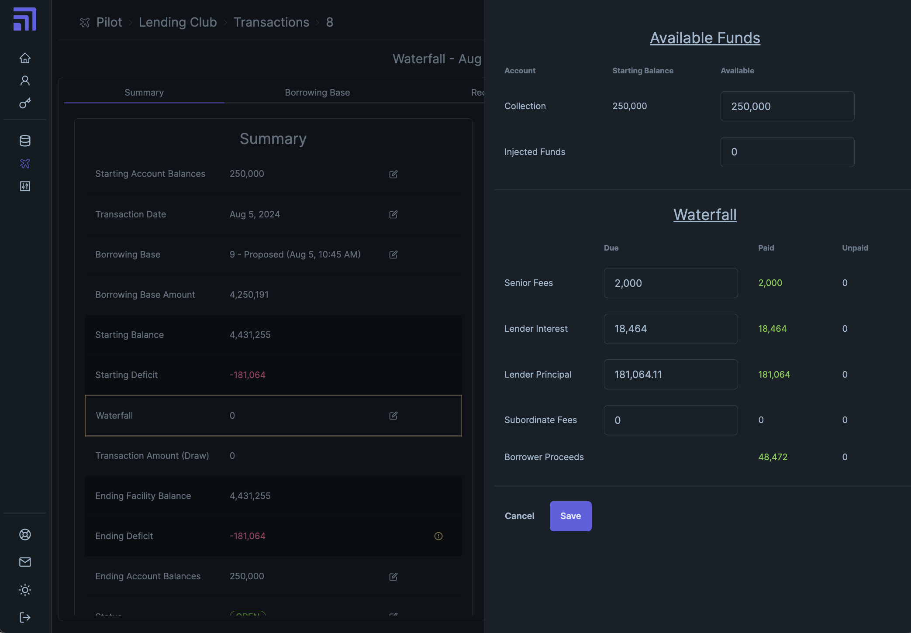The height and width of the screenshot is (633, 911).
Task: Click the logout icon
Action: point(25,617)
